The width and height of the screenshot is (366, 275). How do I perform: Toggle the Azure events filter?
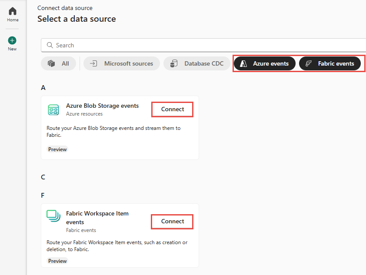click(x=264, y=63)
